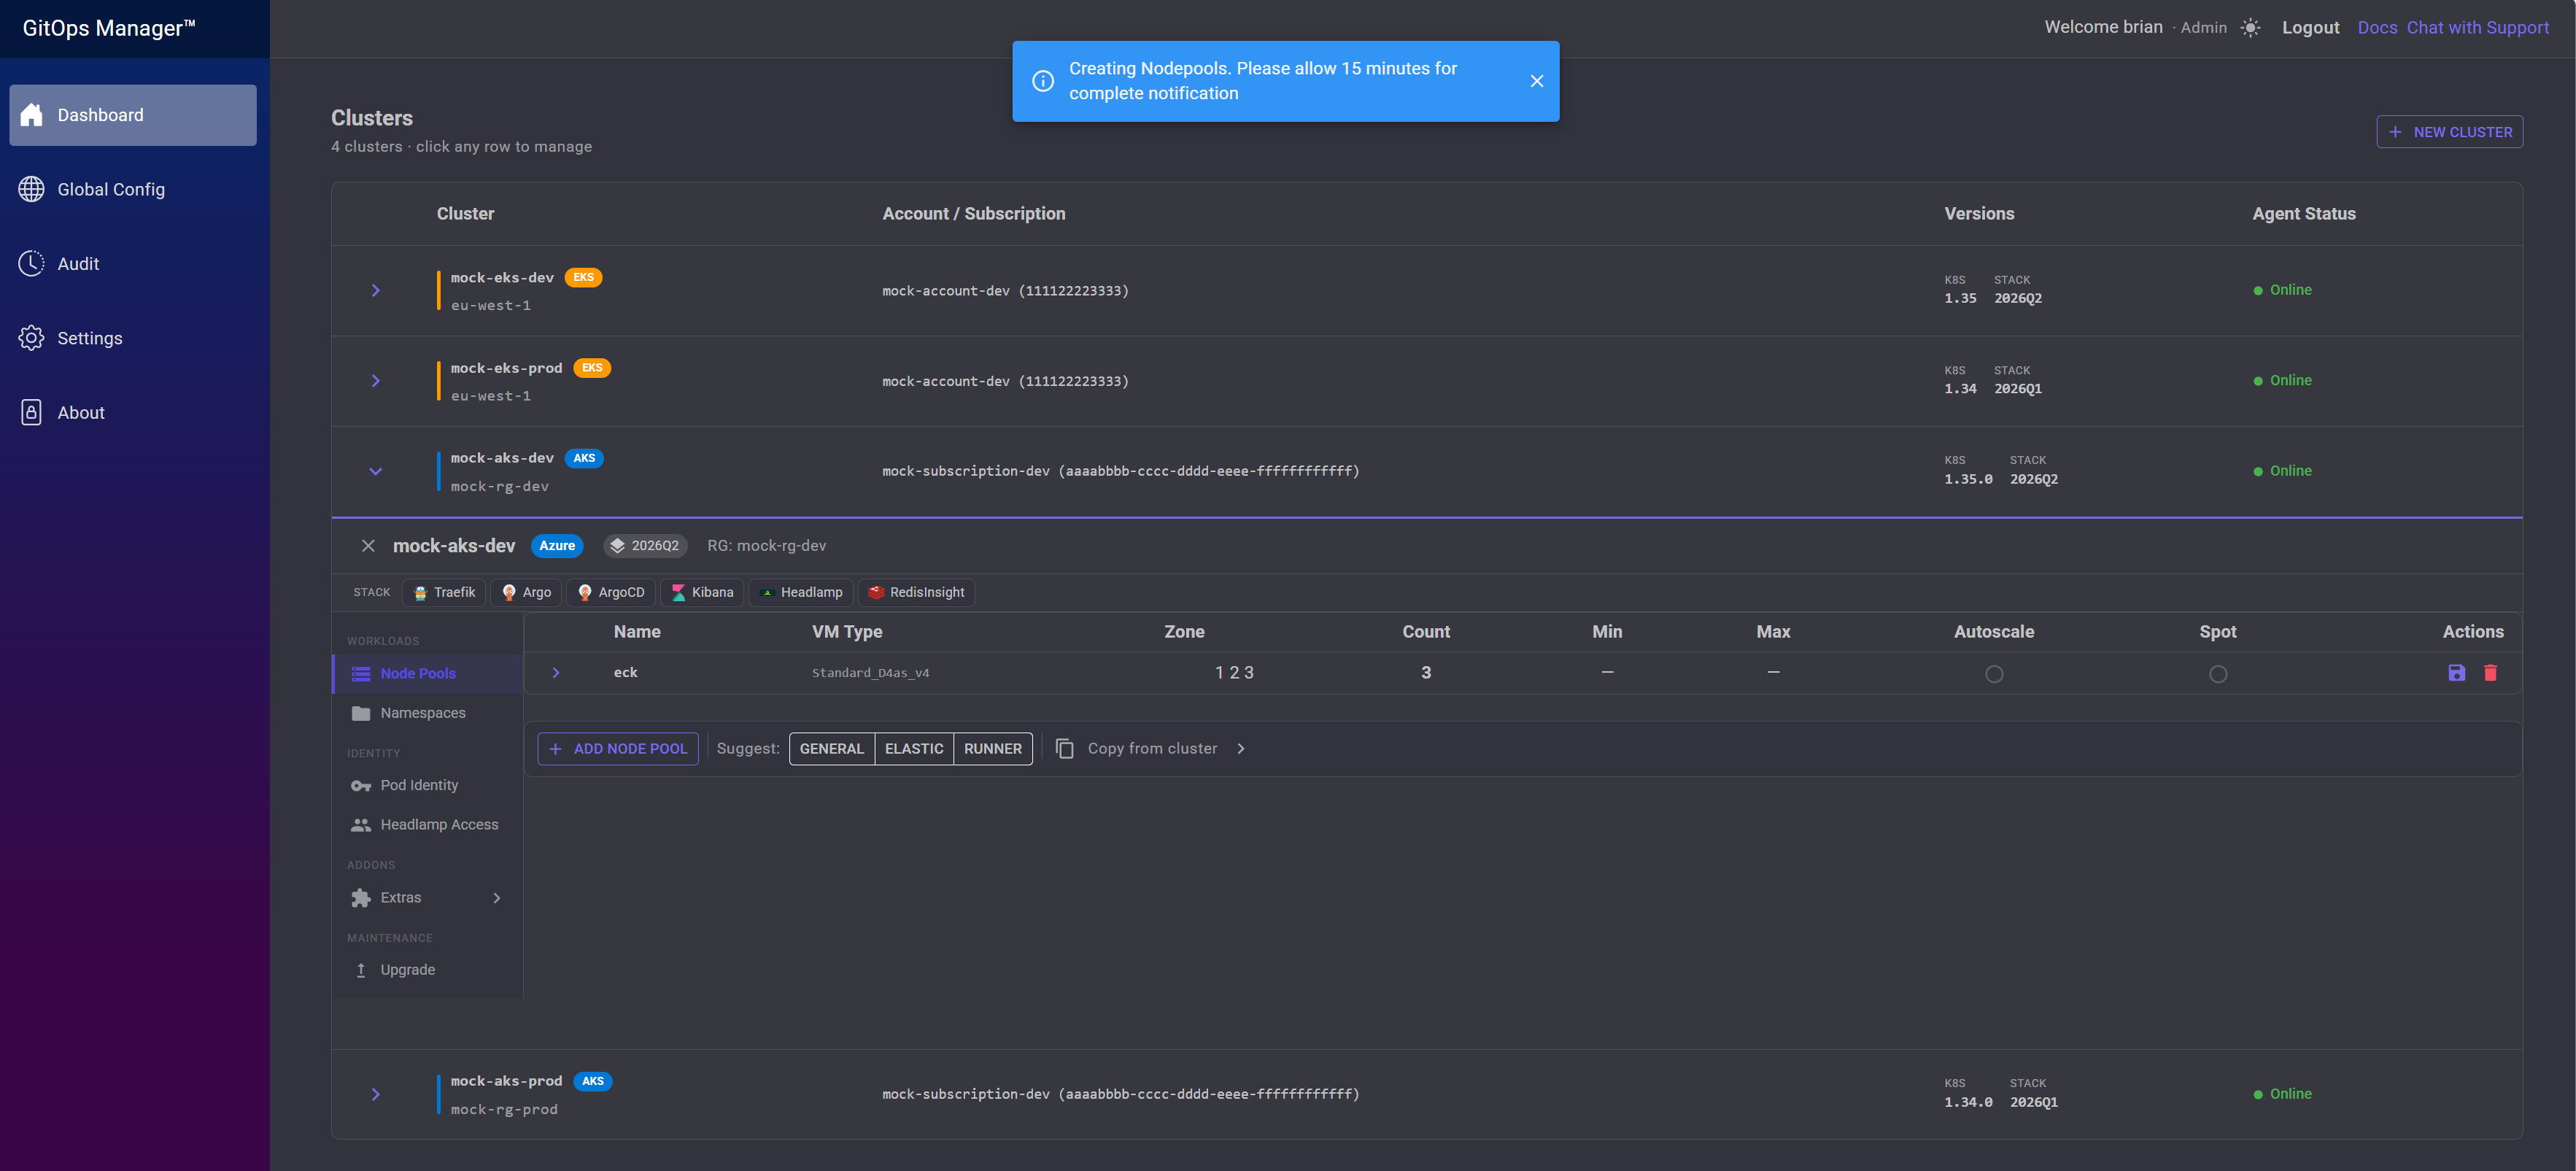Click ADD NODE POOL button
This screenshot has width=2576, height=1171.
(618, 749)
